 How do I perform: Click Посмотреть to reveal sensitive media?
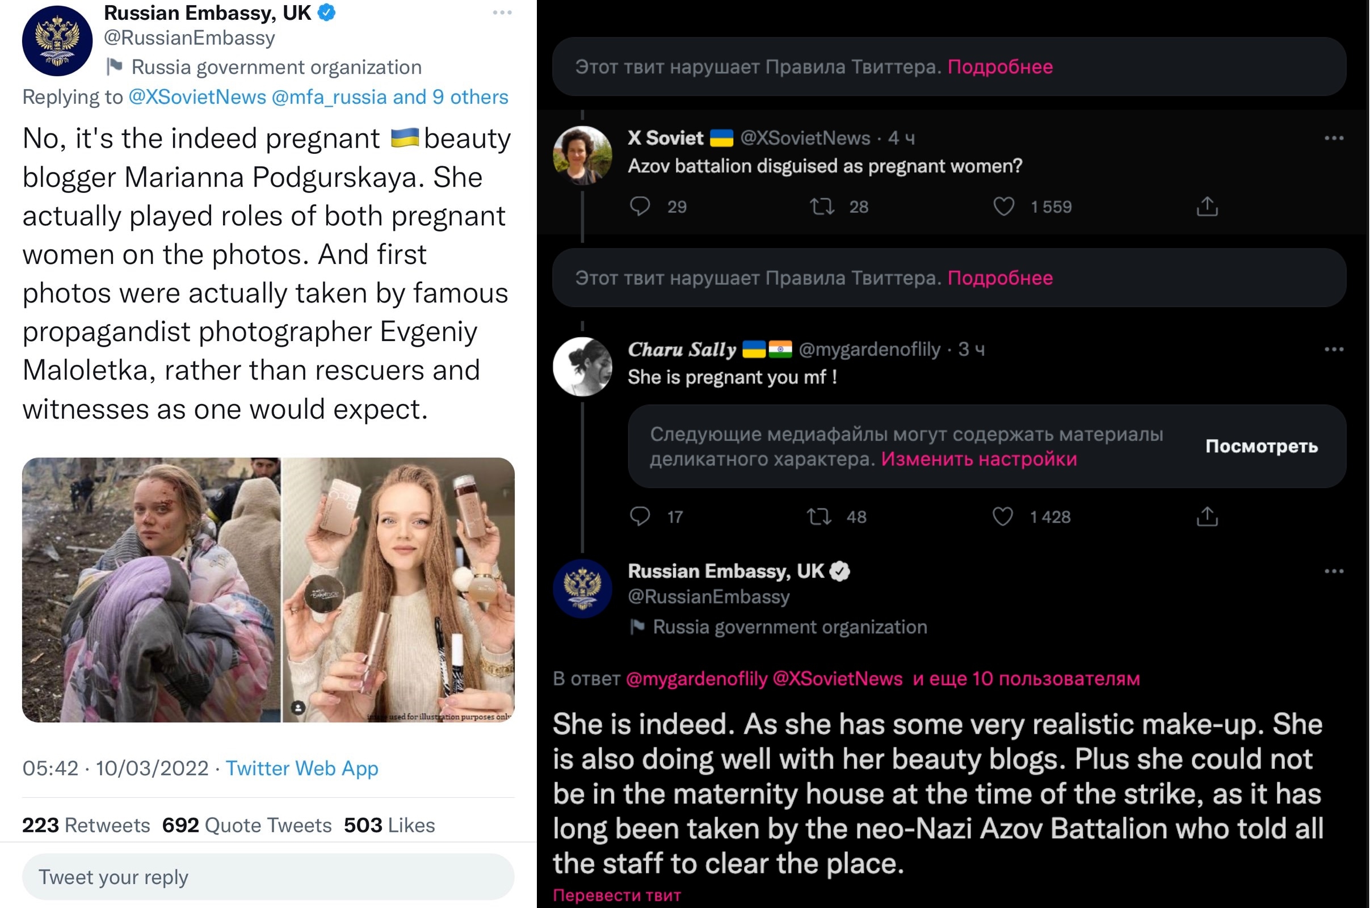[x=1261, y=446]
